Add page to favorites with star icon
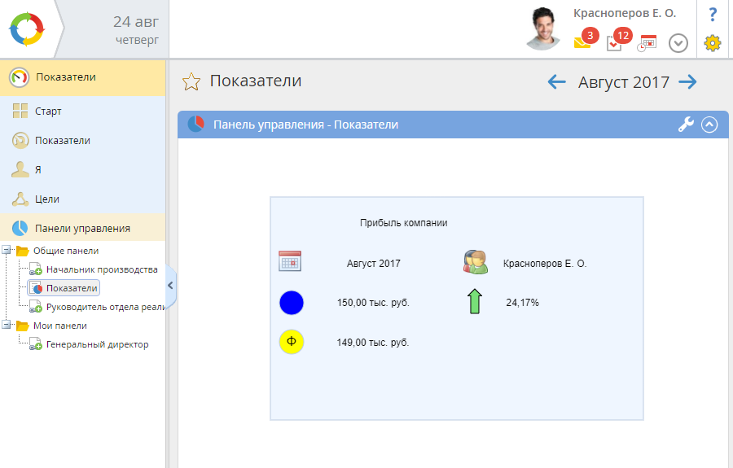This screenshot has height=468, width=733. point(191,81)
